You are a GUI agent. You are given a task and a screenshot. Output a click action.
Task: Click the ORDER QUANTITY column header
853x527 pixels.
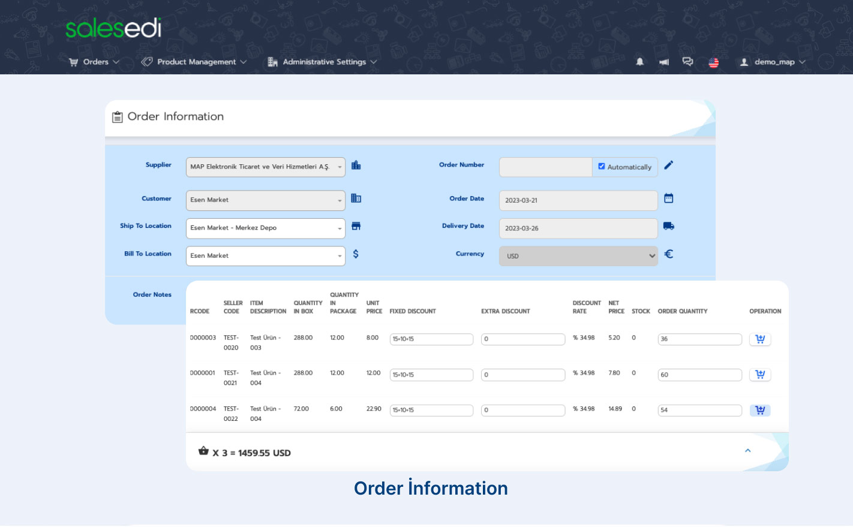[683, 311]
